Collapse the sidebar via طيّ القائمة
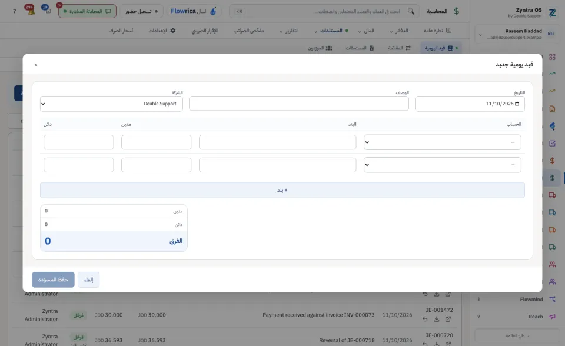The width and height of the screenshot is (565, 346). pyautogui.click(x=517, y=335)
